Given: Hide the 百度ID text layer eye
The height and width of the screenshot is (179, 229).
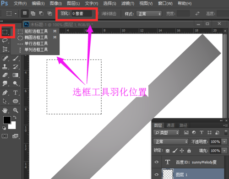Looking at the screenshot, I should [156, 162].
